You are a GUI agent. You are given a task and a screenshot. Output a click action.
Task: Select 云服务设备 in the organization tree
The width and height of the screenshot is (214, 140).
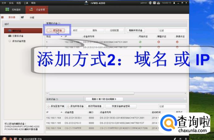click(18, 36)
